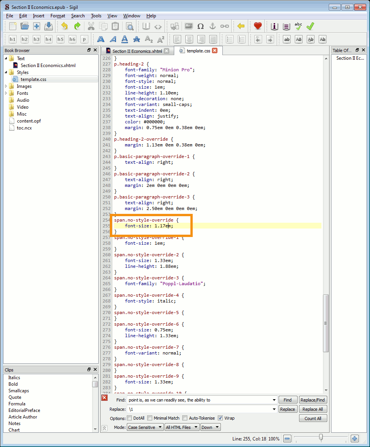Click the green checkmark Validate icon

click(x=310, y=26)
